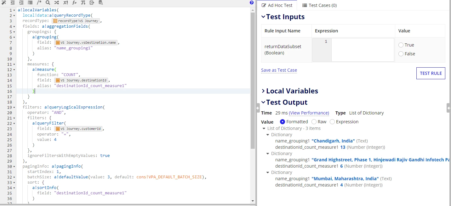Click the pi constant icon
Image resolution: width=451 pixels, height=206 pixels.
coord(83,3)
